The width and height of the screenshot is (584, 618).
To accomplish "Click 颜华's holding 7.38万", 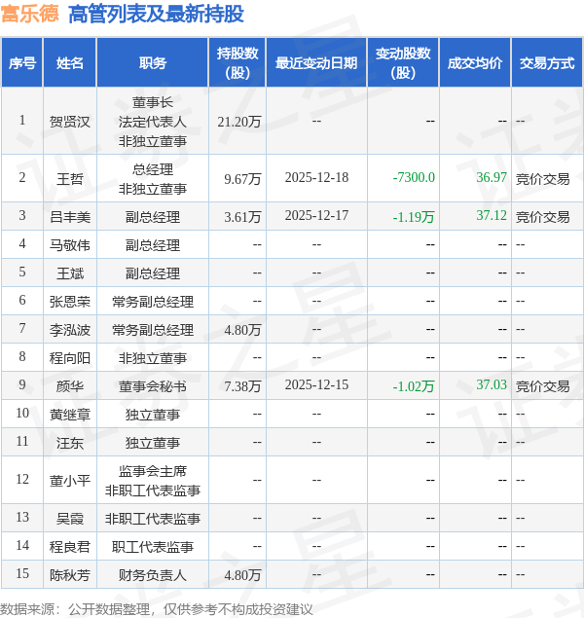I will point(242,386).
